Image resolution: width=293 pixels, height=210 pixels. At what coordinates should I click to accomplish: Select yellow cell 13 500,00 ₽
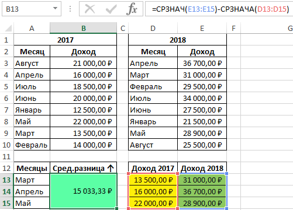[153, 180]
